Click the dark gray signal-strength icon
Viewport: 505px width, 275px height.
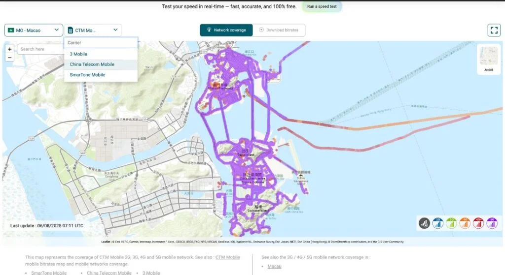coord(424,223)
